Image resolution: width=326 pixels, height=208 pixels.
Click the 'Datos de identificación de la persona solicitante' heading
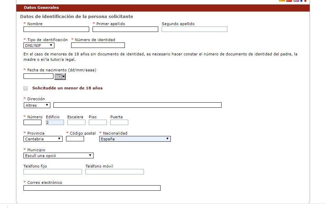click(x=77, y=16)
